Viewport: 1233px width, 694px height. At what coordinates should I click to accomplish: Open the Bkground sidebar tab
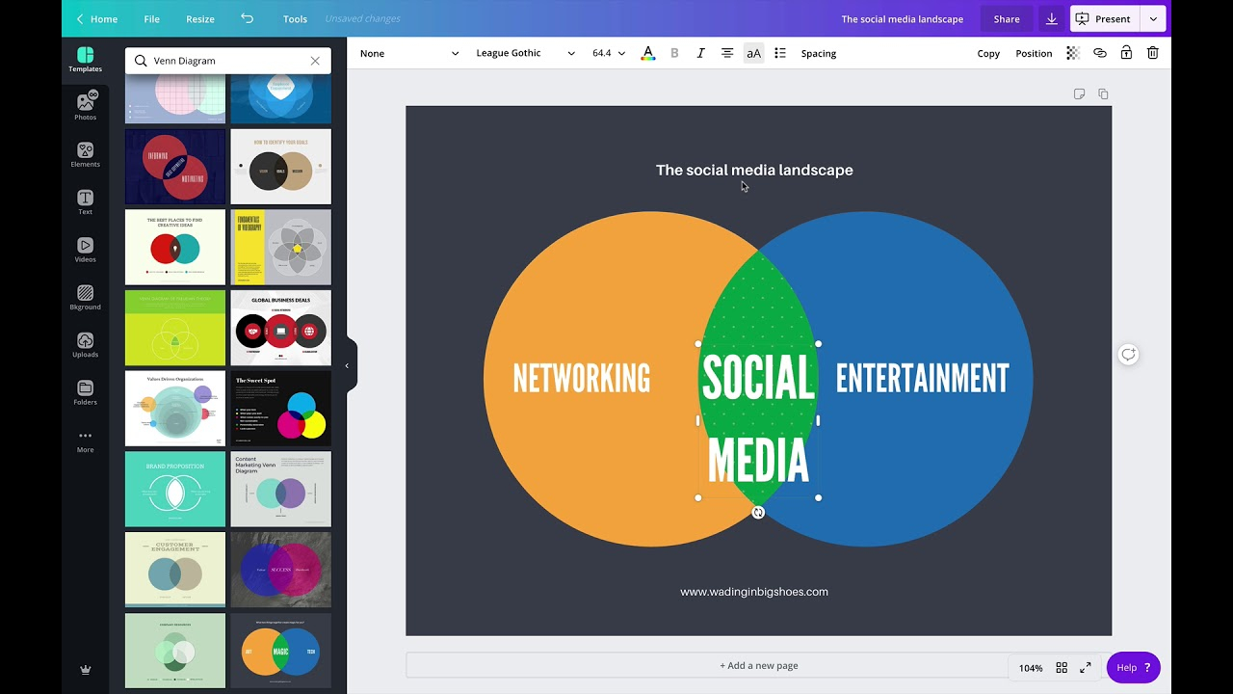coord(85,296)
